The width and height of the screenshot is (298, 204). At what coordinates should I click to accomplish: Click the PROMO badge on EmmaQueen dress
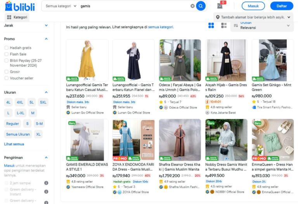coord(259,158)
